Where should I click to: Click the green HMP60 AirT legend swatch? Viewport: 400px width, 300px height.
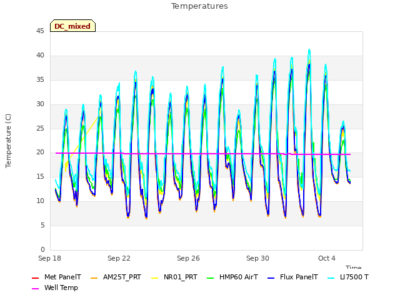[211, 277]
